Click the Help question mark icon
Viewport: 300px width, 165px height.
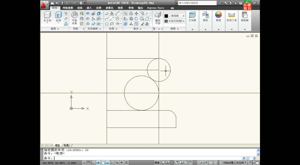point(241,3)
